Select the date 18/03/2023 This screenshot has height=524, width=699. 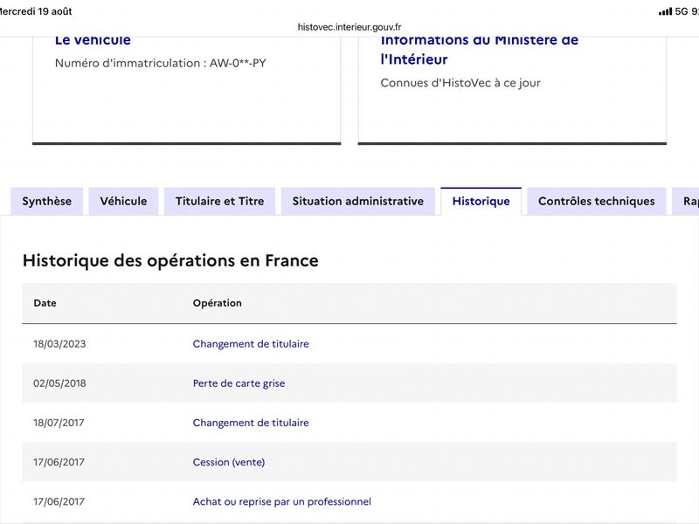click(x=59, y=344)
